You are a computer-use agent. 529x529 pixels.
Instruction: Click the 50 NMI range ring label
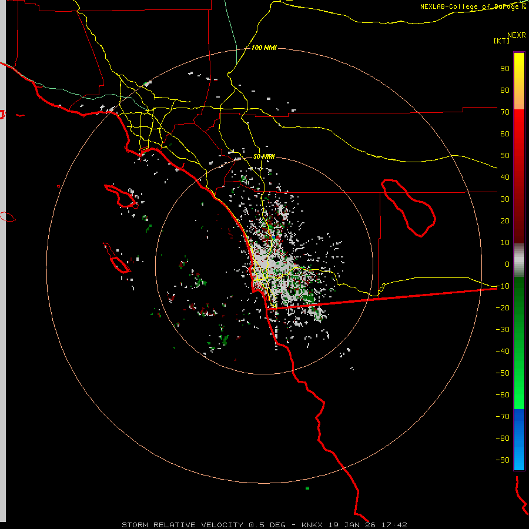coord(264,156)
